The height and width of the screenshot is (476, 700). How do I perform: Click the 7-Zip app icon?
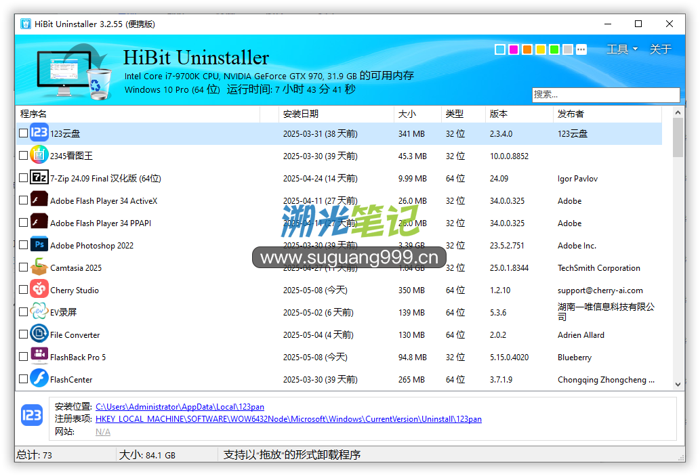(39, 177)
